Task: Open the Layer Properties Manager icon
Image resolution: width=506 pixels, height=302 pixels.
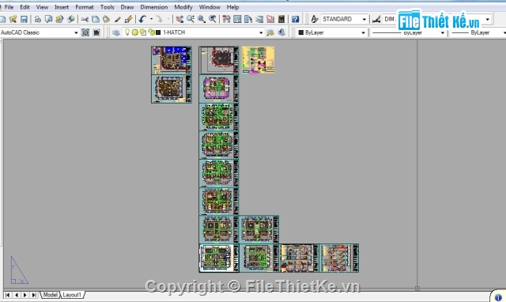Action: click(x=116, y=32)
